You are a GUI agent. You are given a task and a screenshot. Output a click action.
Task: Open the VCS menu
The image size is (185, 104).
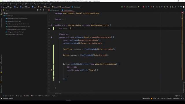(42, 4)
